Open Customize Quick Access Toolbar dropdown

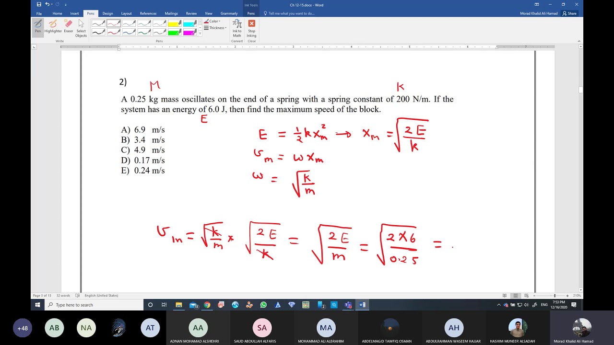pos(65,4)
